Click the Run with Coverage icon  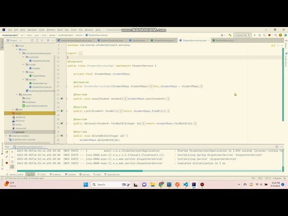265,35
